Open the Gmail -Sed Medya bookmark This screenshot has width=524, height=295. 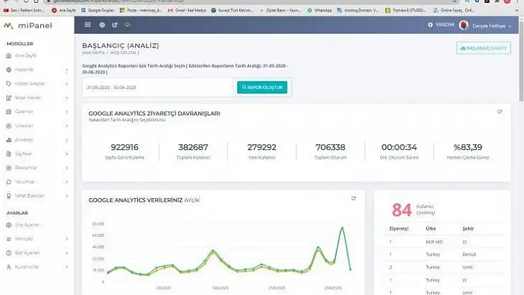tap(187, 11)
